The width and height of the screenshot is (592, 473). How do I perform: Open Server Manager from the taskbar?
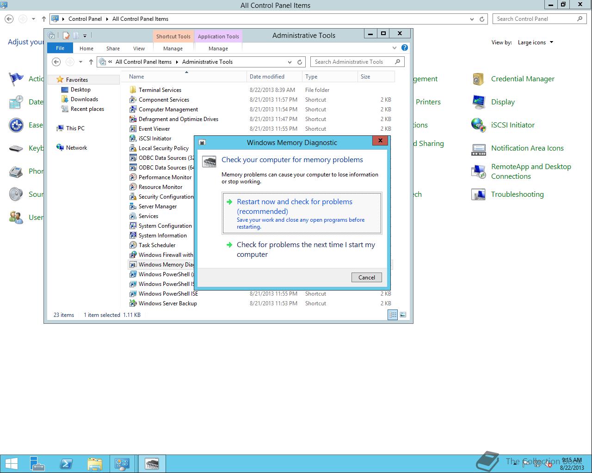[38, 464]
